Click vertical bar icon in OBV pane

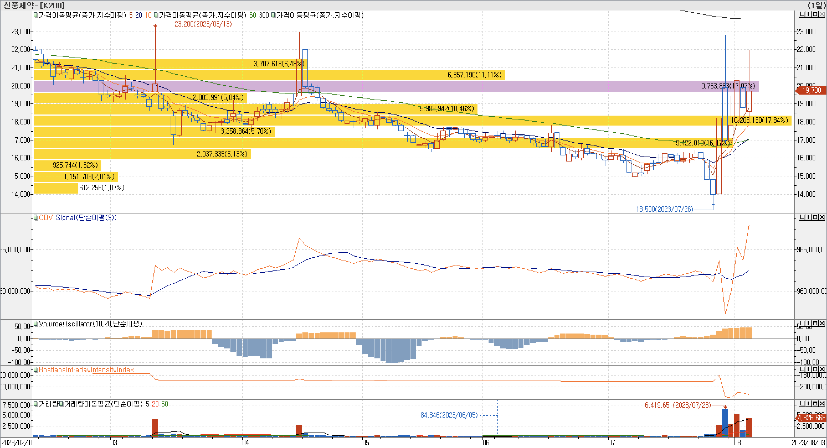click(808, 217)
